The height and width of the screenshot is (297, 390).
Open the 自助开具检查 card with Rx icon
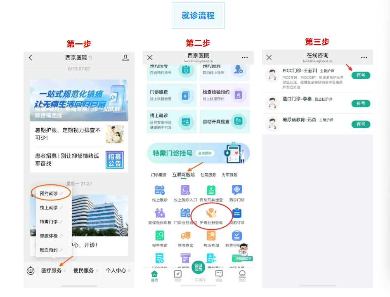(225, 122)
